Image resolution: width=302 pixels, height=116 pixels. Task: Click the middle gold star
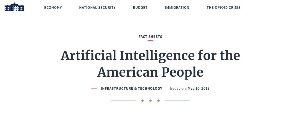coord(150,101)
